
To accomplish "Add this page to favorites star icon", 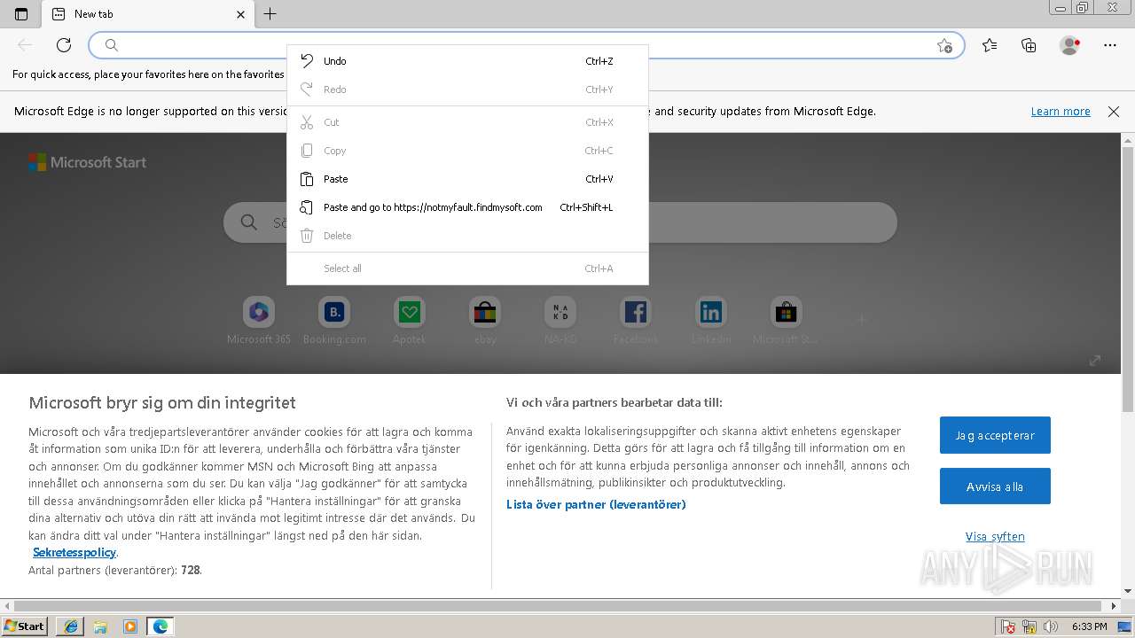I will [944, 45].
